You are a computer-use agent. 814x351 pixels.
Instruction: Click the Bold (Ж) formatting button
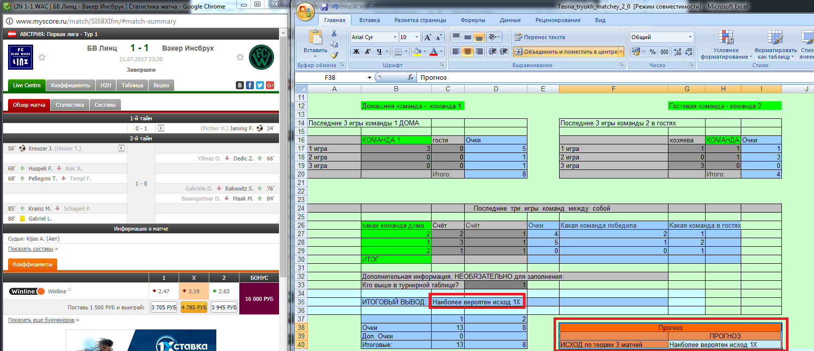[356, 51]
